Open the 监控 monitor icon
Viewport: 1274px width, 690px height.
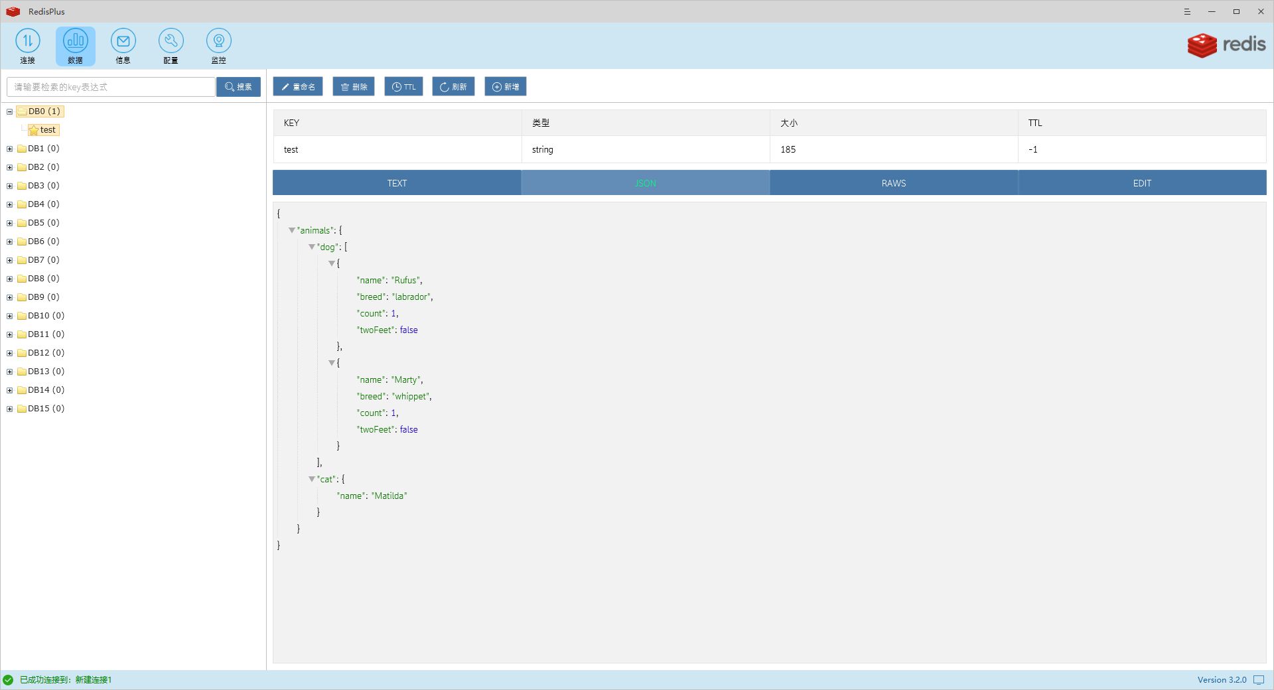pos(218,46)
